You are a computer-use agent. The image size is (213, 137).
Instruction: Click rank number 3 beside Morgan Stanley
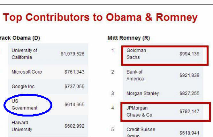[112, 93]
